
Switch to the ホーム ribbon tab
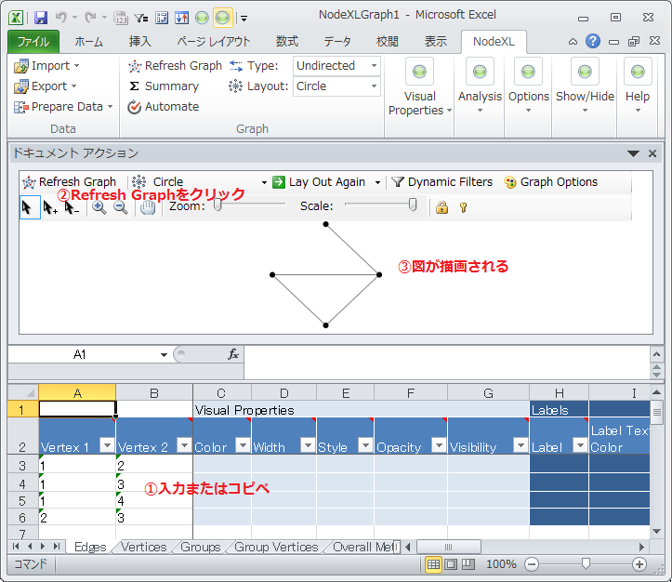click(x=88, y=42)
